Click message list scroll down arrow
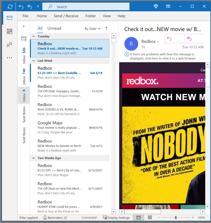Viewport: 211px width, 223px height. coord(114,212)
